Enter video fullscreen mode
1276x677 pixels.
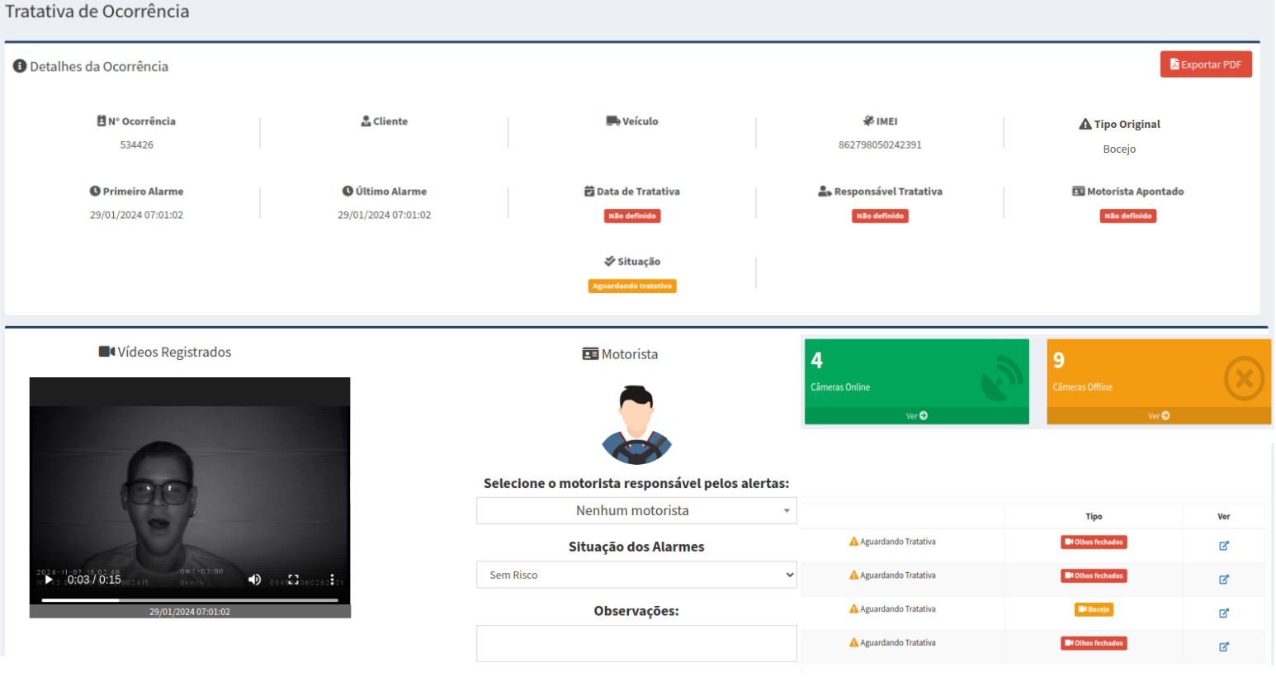tap(293, 580)
